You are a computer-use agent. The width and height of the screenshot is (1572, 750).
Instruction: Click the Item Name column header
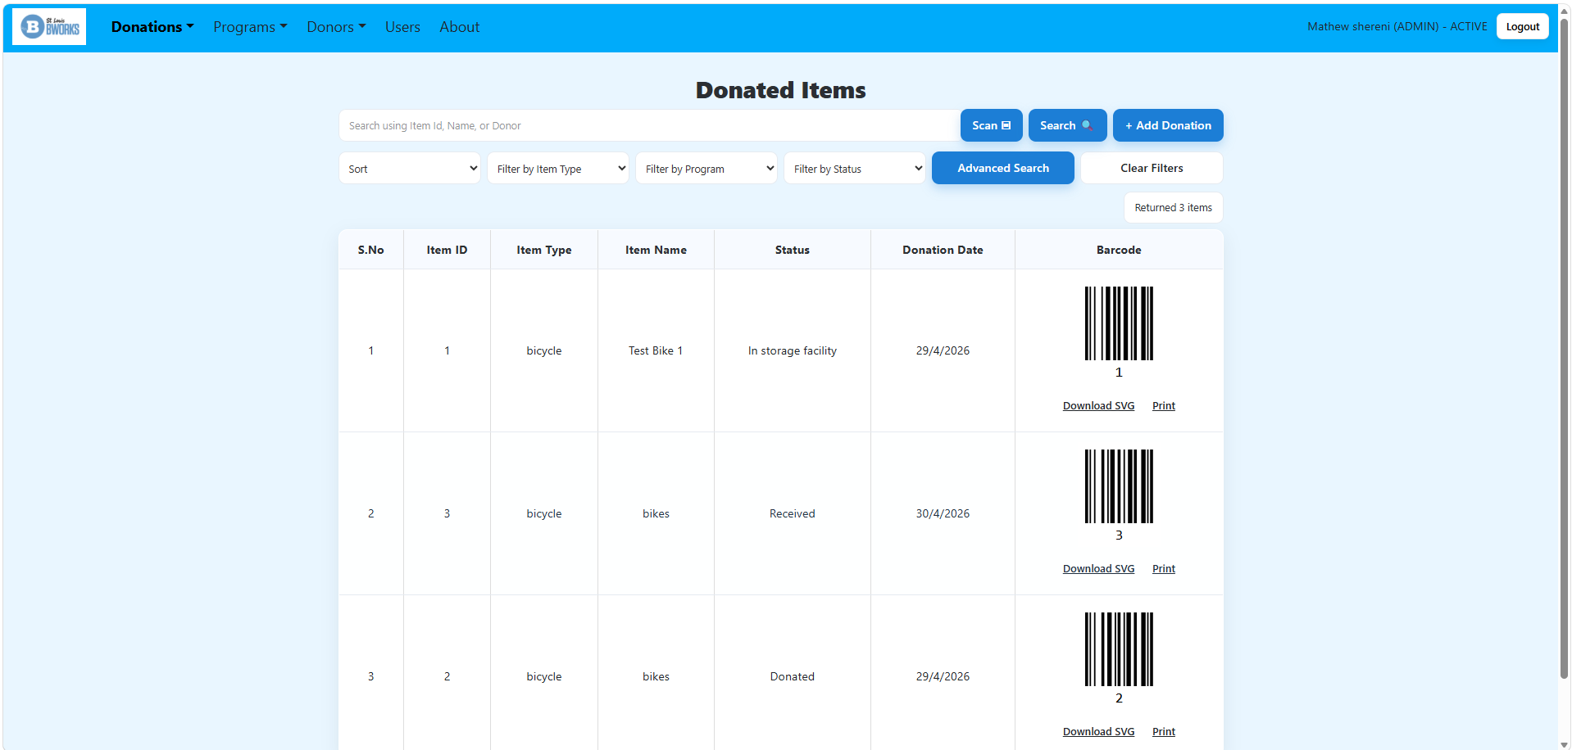click(x=656, y=250)
